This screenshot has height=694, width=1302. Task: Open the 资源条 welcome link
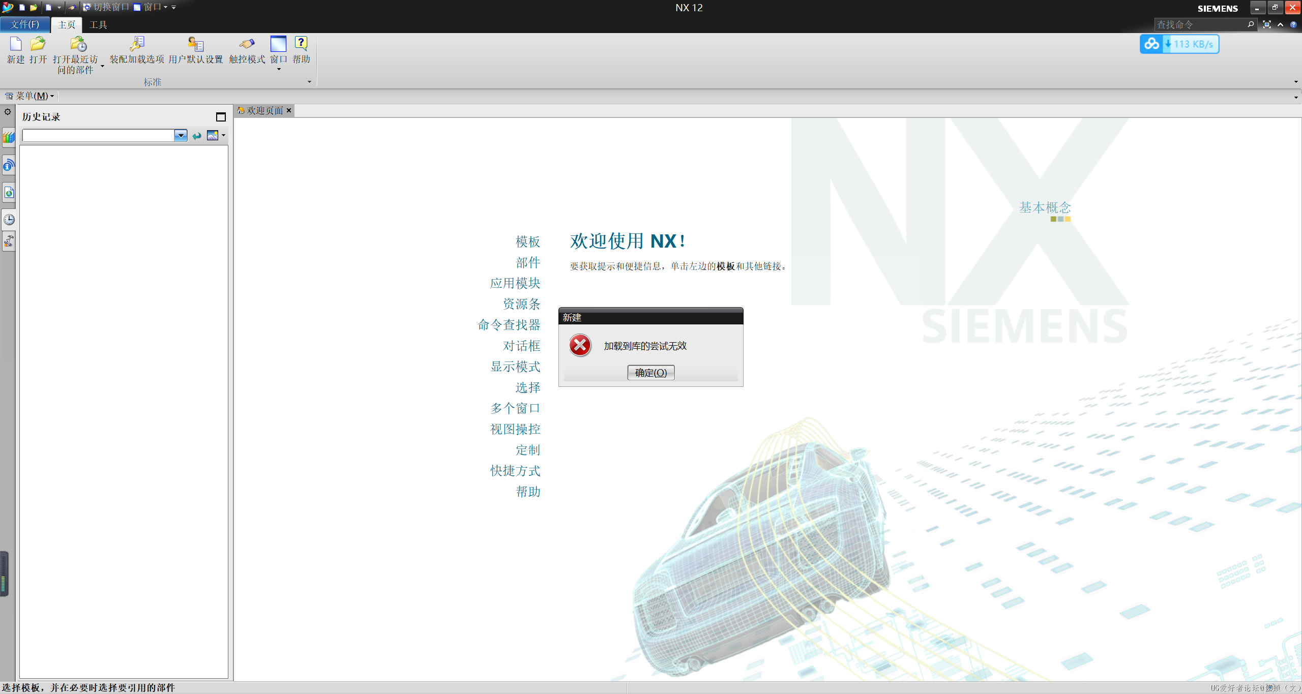521,304
